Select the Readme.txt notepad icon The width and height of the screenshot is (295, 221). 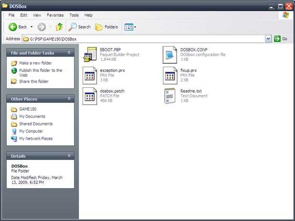(x=170, y=96)
